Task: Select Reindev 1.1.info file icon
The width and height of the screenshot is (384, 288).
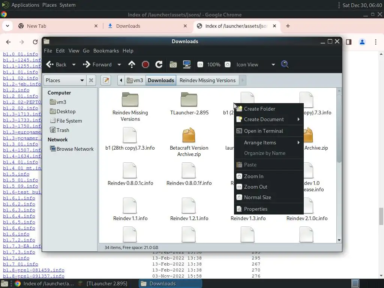Action: tap(130, 205)
